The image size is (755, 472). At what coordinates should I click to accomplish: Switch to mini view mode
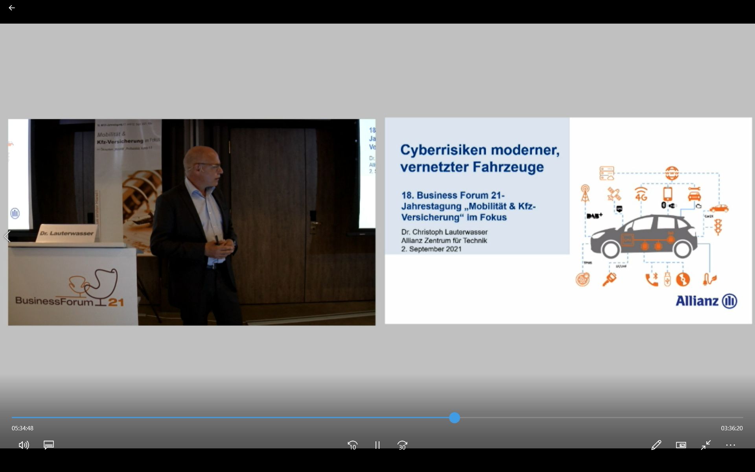pyautogui.click(x=681, y=445)
